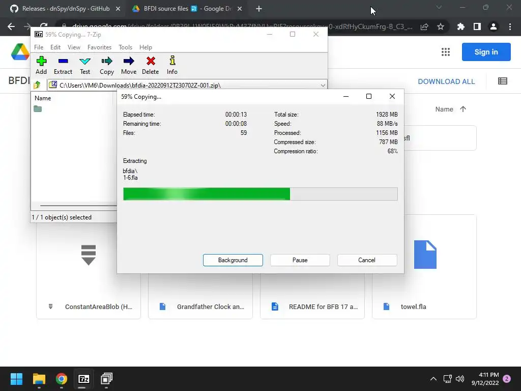The height and width of the screenshot is (391, 521).
Task: Click the Name column header in 7-Zip
Action: point(43,98)
